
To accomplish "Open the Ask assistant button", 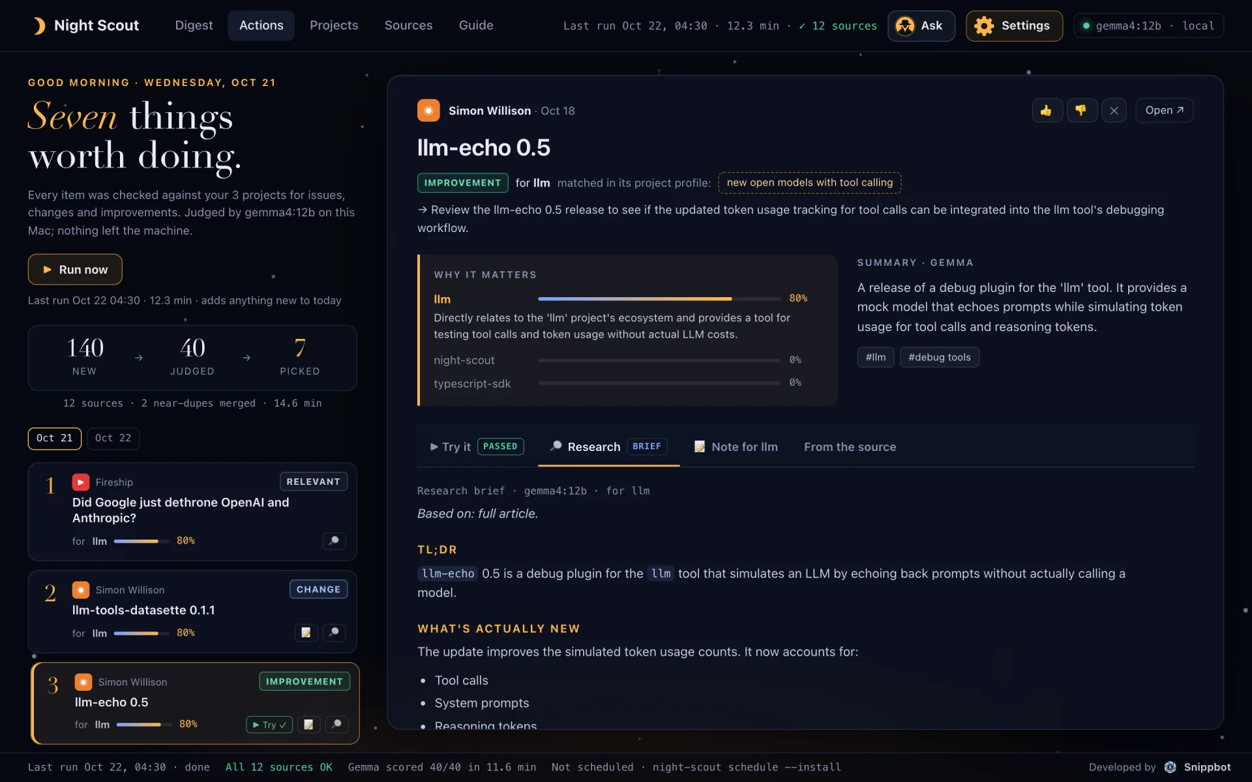I will pyautogui.click(x=921, y=26).
